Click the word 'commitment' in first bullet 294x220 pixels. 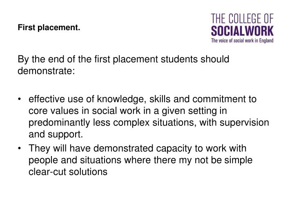click(x=229, y=98)
